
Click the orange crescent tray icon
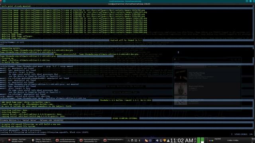tap(147, 140)
